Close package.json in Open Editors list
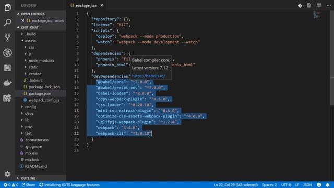 (22, 20)
